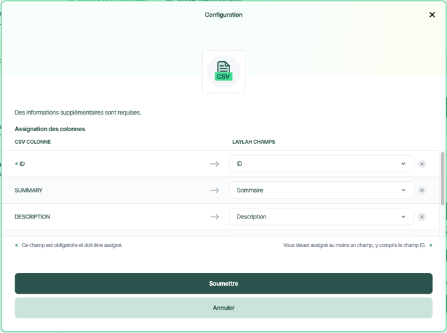Click the 'Des informations supplémentaires' text
Image resolution: width=447 pixels, height=333 pixels.
(x=78, y=113)
